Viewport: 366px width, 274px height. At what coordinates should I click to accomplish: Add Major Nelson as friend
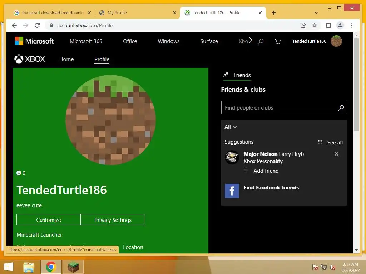point(261,171)
